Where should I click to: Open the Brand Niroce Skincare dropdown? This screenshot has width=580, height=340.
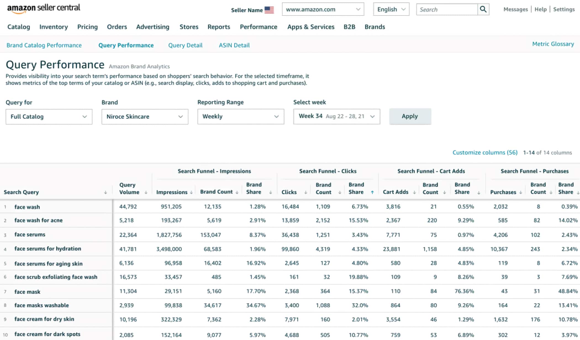coord(145,117)
